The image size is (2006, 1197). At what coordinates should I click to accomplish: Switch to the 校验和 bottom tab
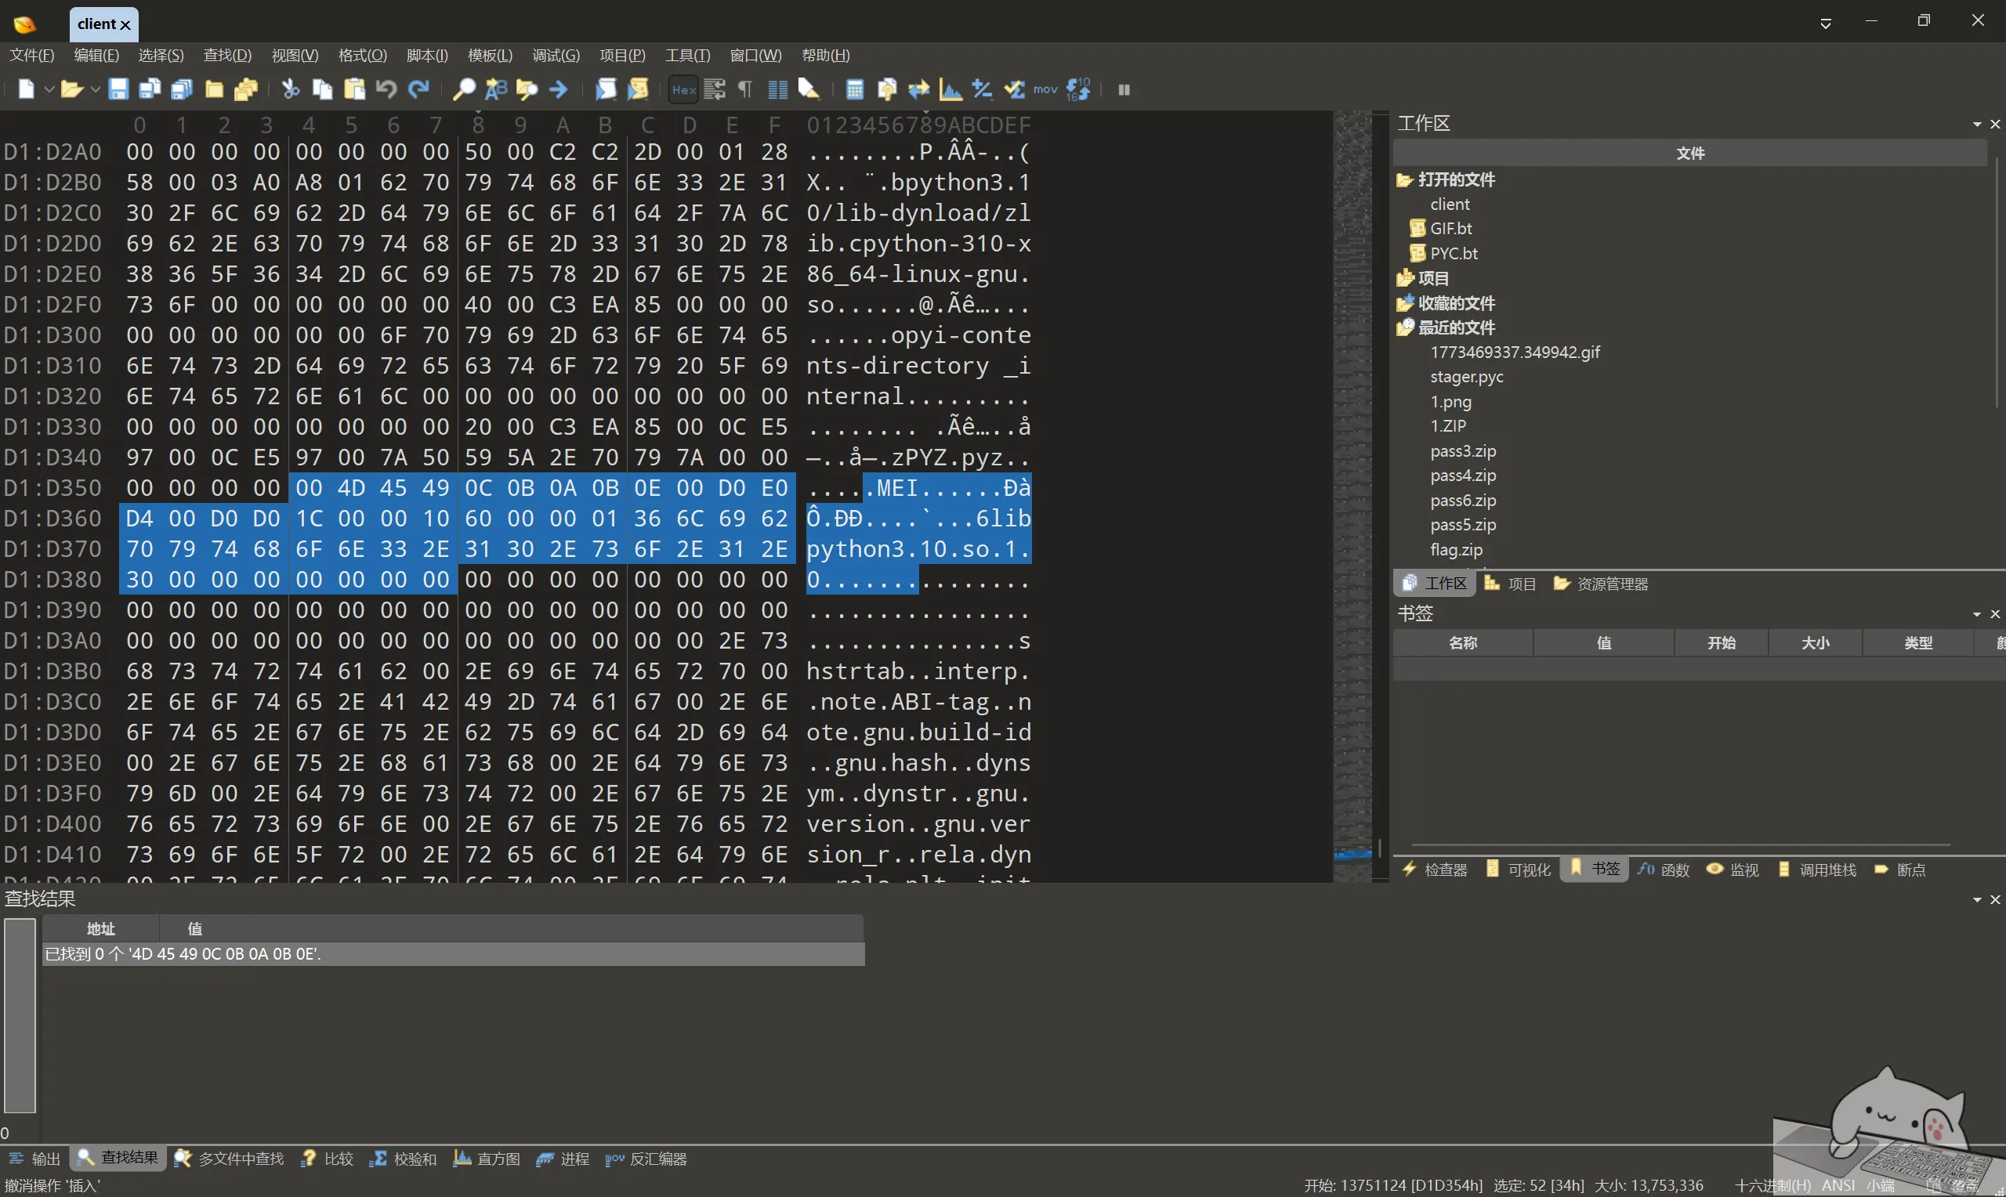click(403, 1159)
